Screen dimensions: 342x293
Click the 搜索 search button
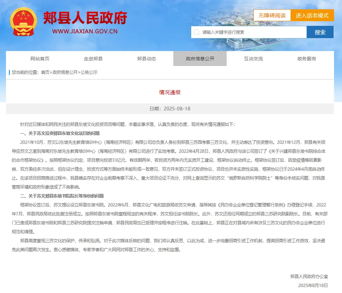point(320,32)
